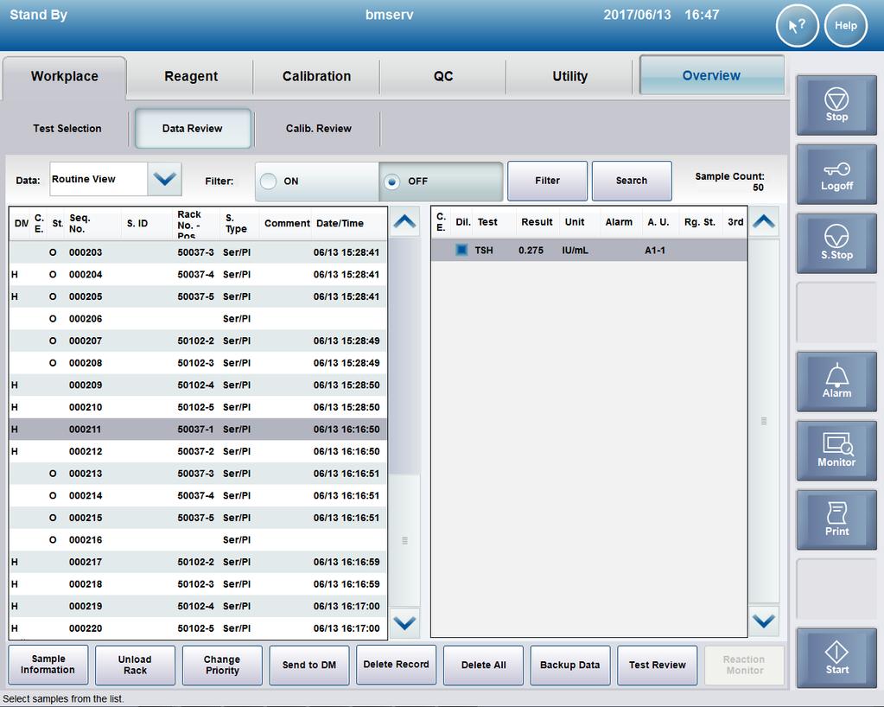The width and height of the screenshot is (884, 707).
Task: Select sample row 000220
Action: (199, 628)
